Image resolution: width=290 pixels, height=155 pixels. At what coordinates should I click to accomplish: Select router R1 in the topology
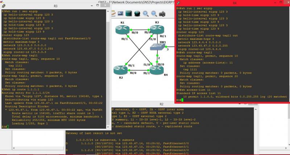pyautogui.click(x=122, y=30)
